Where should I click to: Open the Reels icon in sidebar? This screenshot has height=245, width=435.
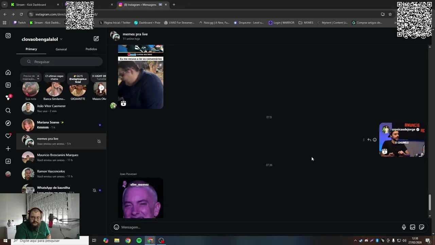point(8,85)
